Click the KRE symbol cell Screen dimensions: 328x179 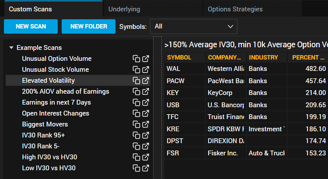click(x=185, y=129)
